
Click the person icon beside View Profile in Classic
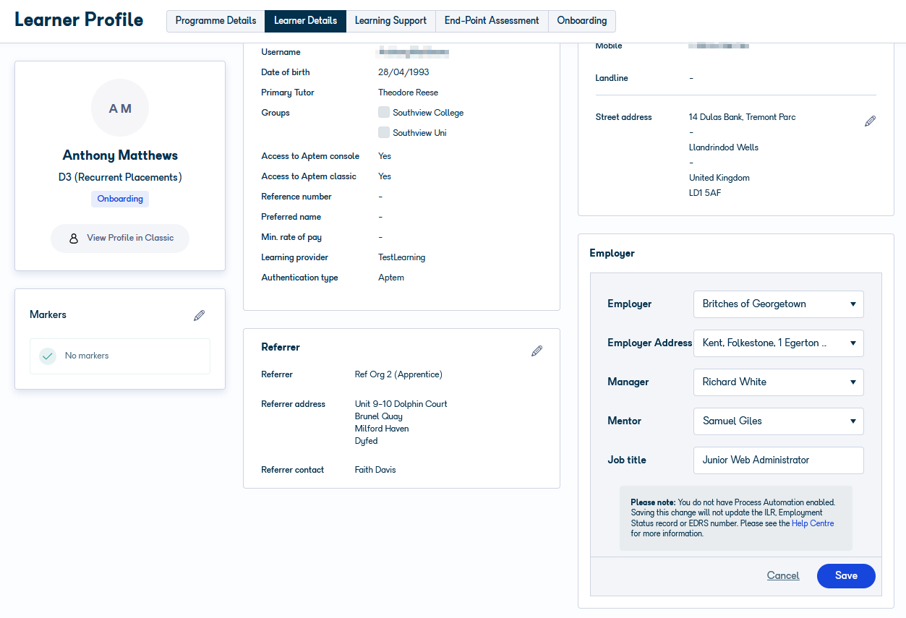74,238
